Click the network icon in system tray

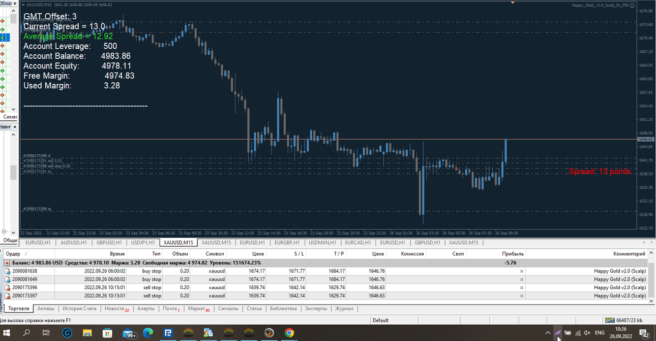click(578, 333)
